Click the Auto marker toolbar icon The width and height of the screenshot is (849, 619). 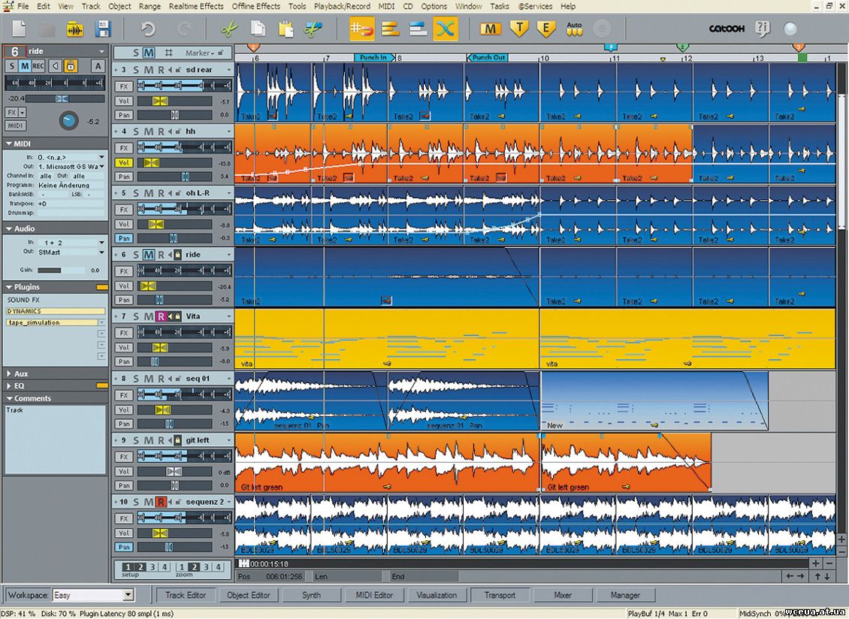click(574, 29)
